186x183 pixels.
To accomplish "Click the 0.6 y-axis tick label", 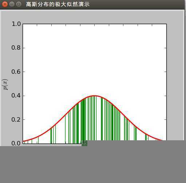I will point(16,72).
